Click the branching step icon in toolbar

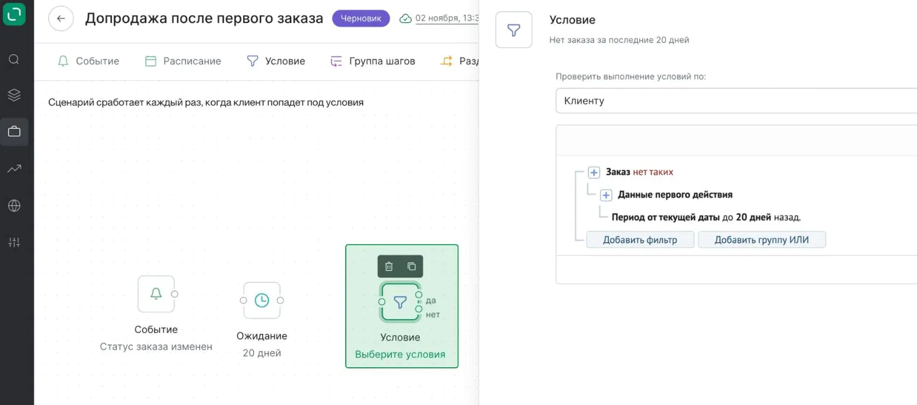point(446,61)
